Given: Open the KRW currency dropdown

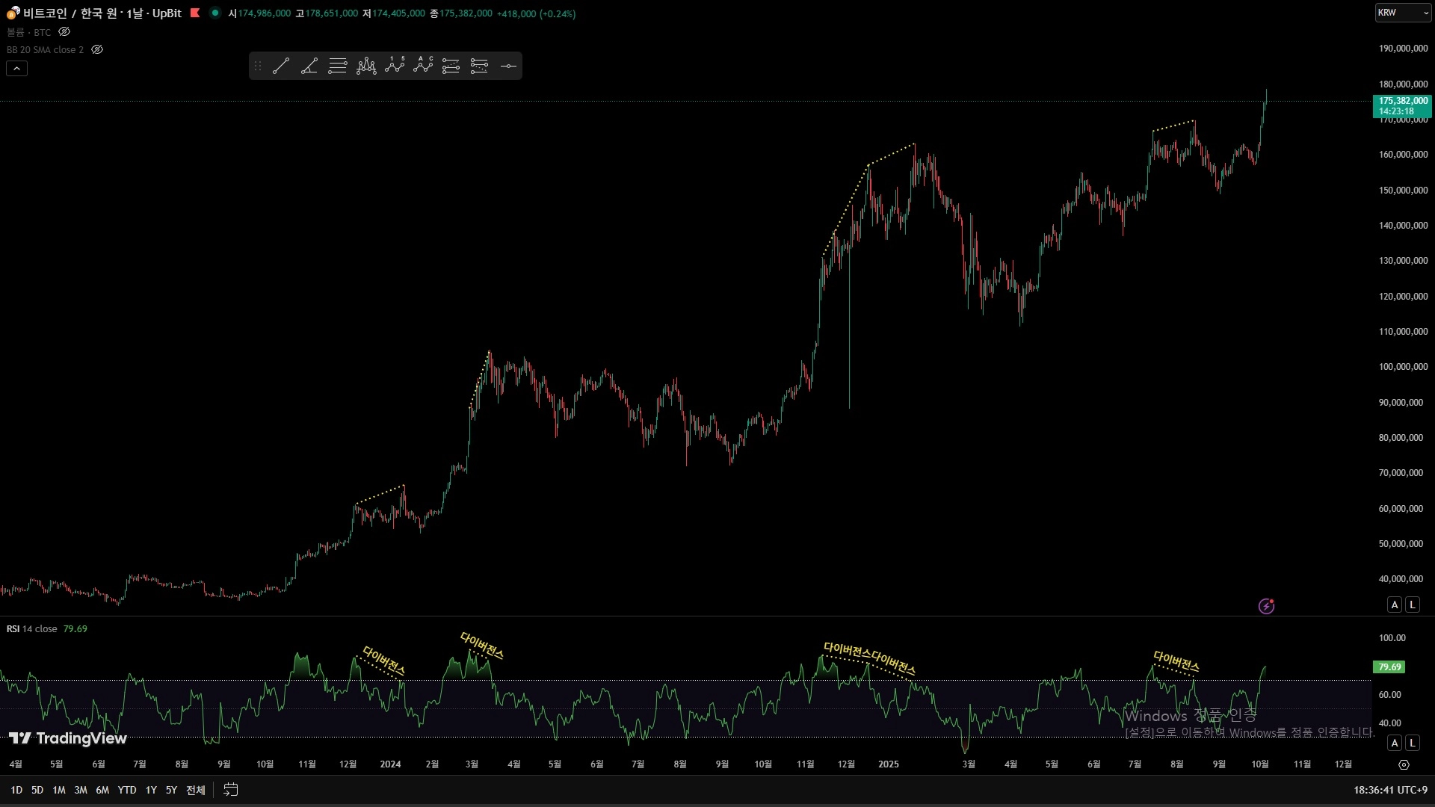Looking at the screenshot, I should (1403, 13).
